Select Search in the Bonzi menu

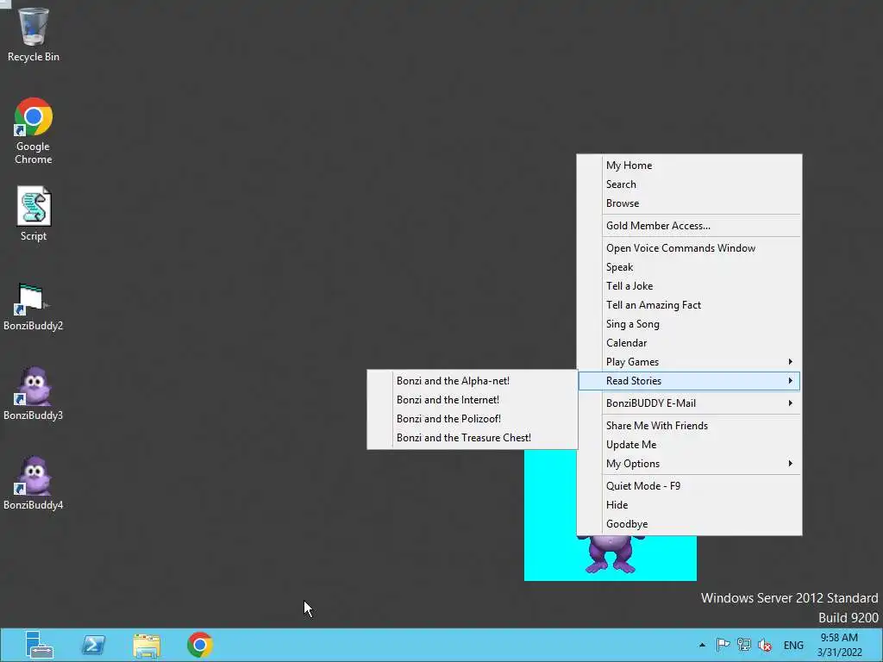[689, 184]
